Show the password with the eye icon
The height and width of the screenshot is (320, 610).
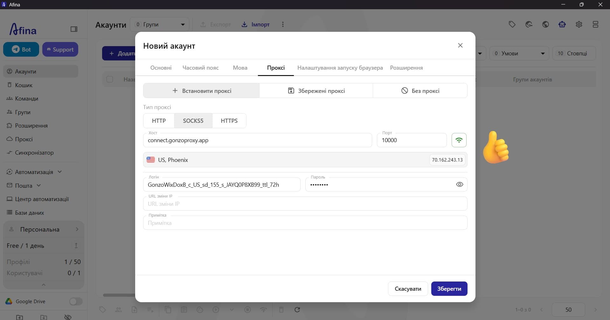pyautogui.click(x=460, y=184)
